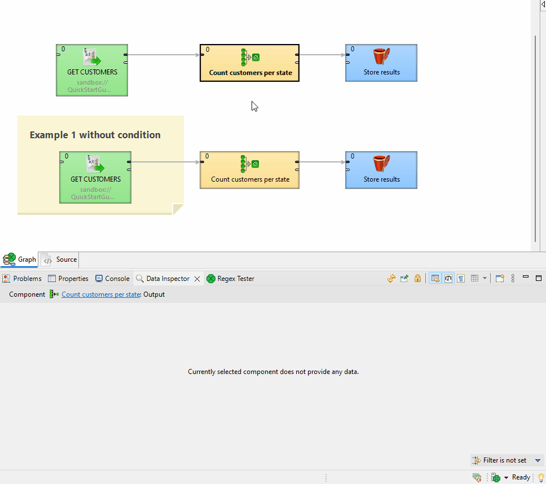Select the top GET CUSTOMERS reader component
Viewport: 546px width, 484px height.
pyautogui.click(x=92, y=70)
